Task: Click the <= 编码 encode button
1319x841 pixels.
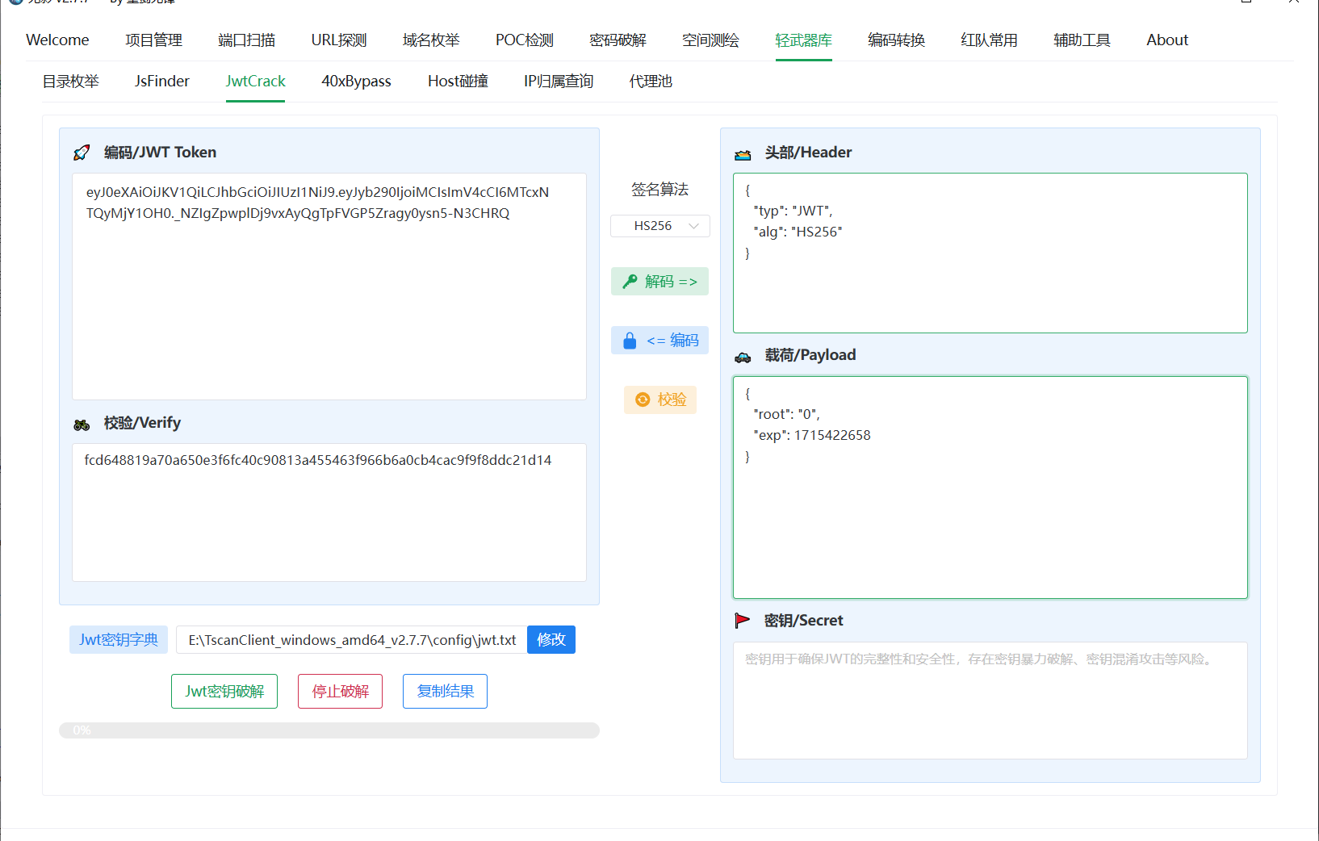Action: pyautogui.click(x=659, y=341)
